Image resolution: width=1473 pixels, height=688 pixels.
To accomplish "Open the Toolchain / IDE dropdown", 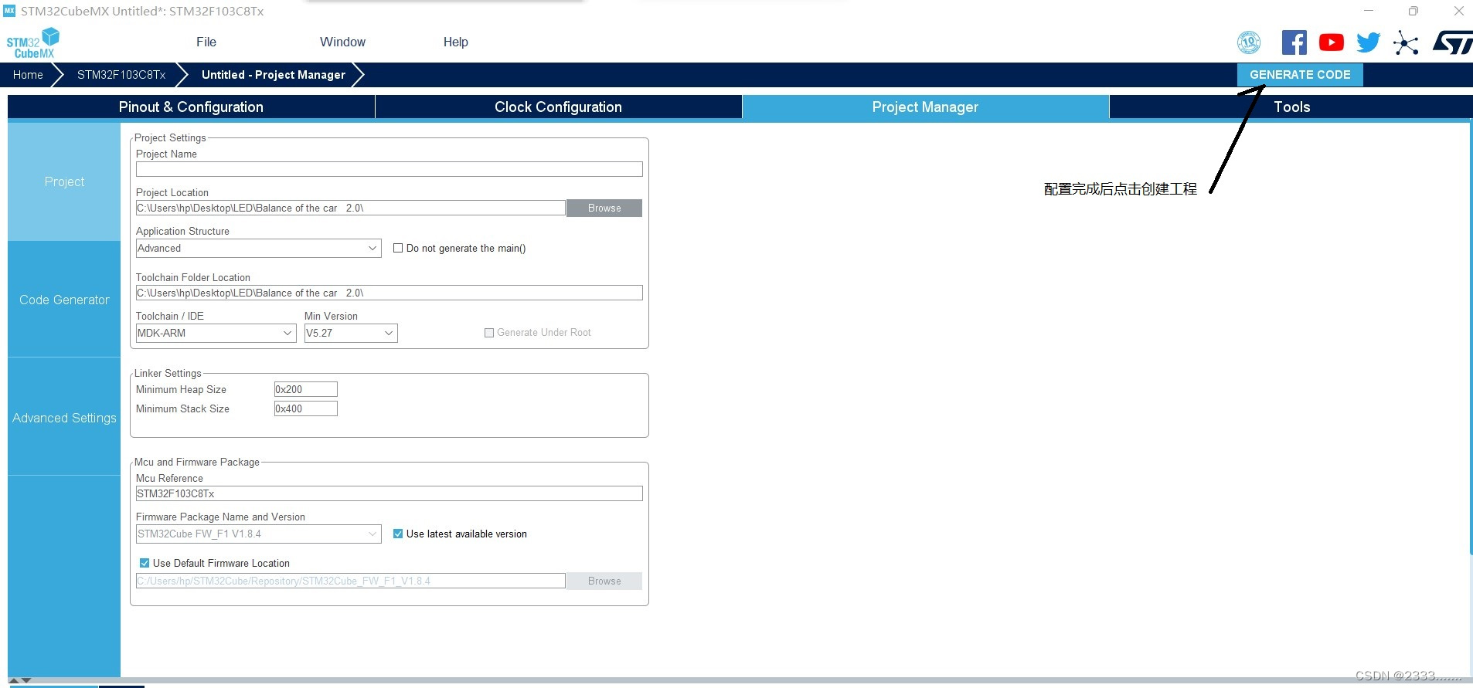I will point(216,333).
